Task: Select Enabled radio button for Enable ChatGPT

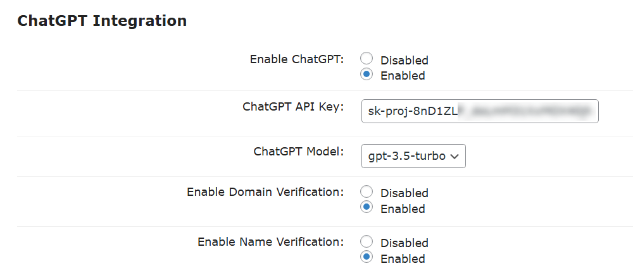Action: (x=367, y=75)
